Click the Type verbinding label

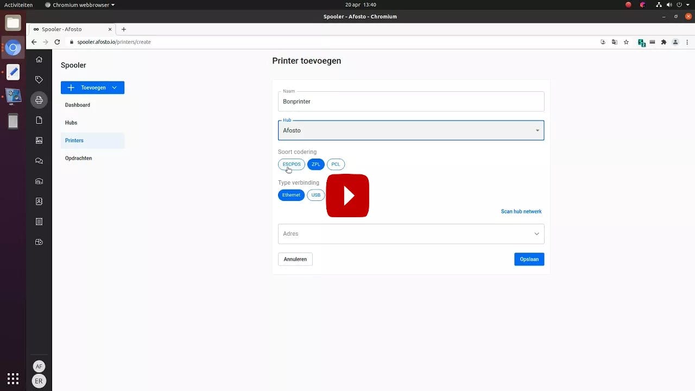(299, 183)
